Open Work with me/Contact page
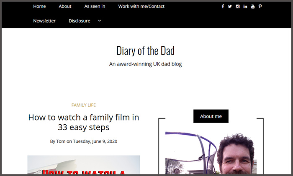Image resolution: width=293 pixels, height=176 pixels. pyautogui.click(x=141, y=6)
